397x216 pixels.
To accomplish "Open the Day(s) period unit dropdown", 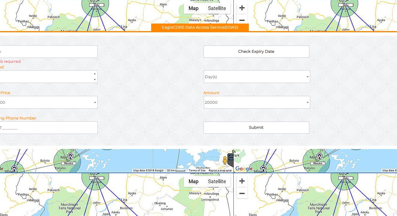I will (x=257, y=77).
